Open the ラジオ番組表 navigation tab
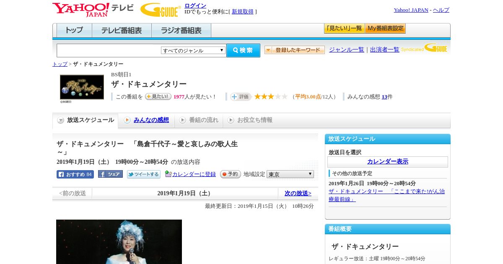 pos(181,31)
